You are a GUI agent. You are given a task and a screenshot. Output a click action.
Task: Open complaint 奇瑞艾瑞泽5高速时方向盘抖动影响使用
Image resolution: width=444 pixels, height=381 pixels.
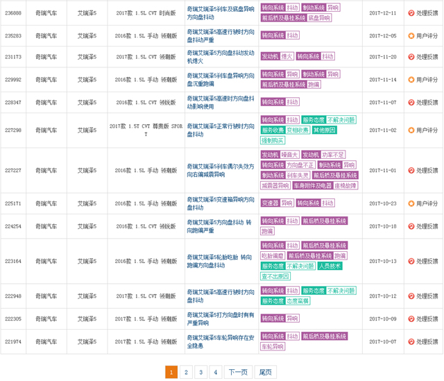(x=221, y=102)
